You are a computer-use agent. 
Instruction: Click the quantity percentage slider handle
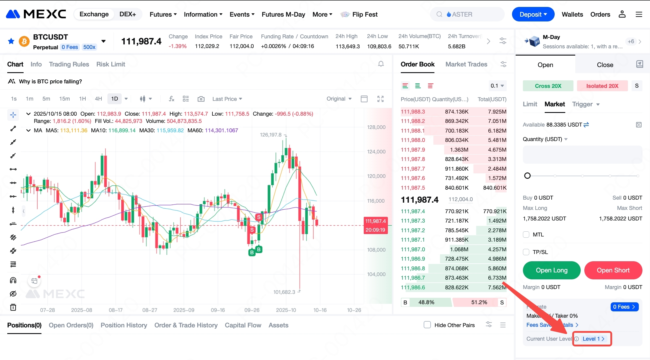(527, 176)
